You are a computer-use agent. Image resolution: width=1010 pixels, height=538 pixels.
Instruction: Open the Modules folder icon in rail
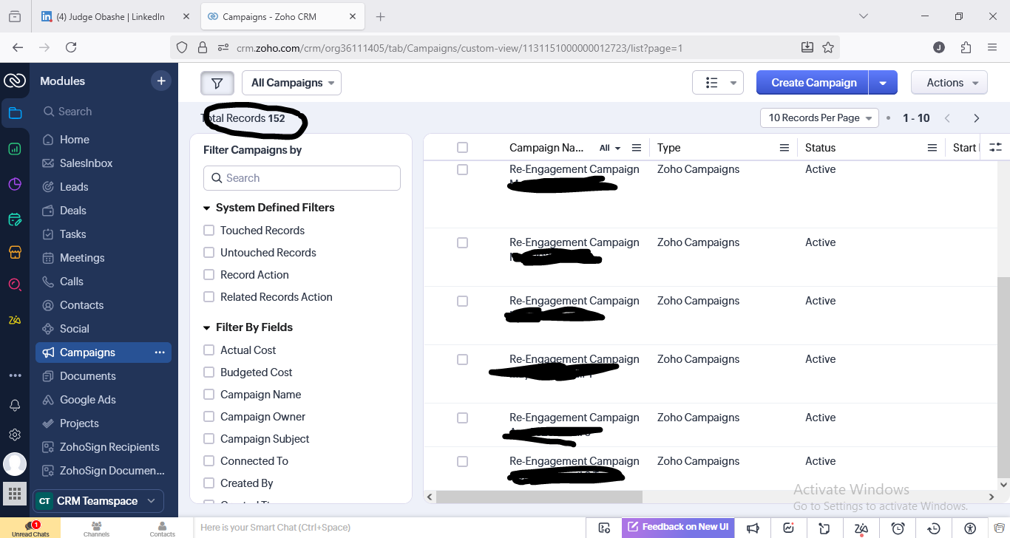click(15, 113)
